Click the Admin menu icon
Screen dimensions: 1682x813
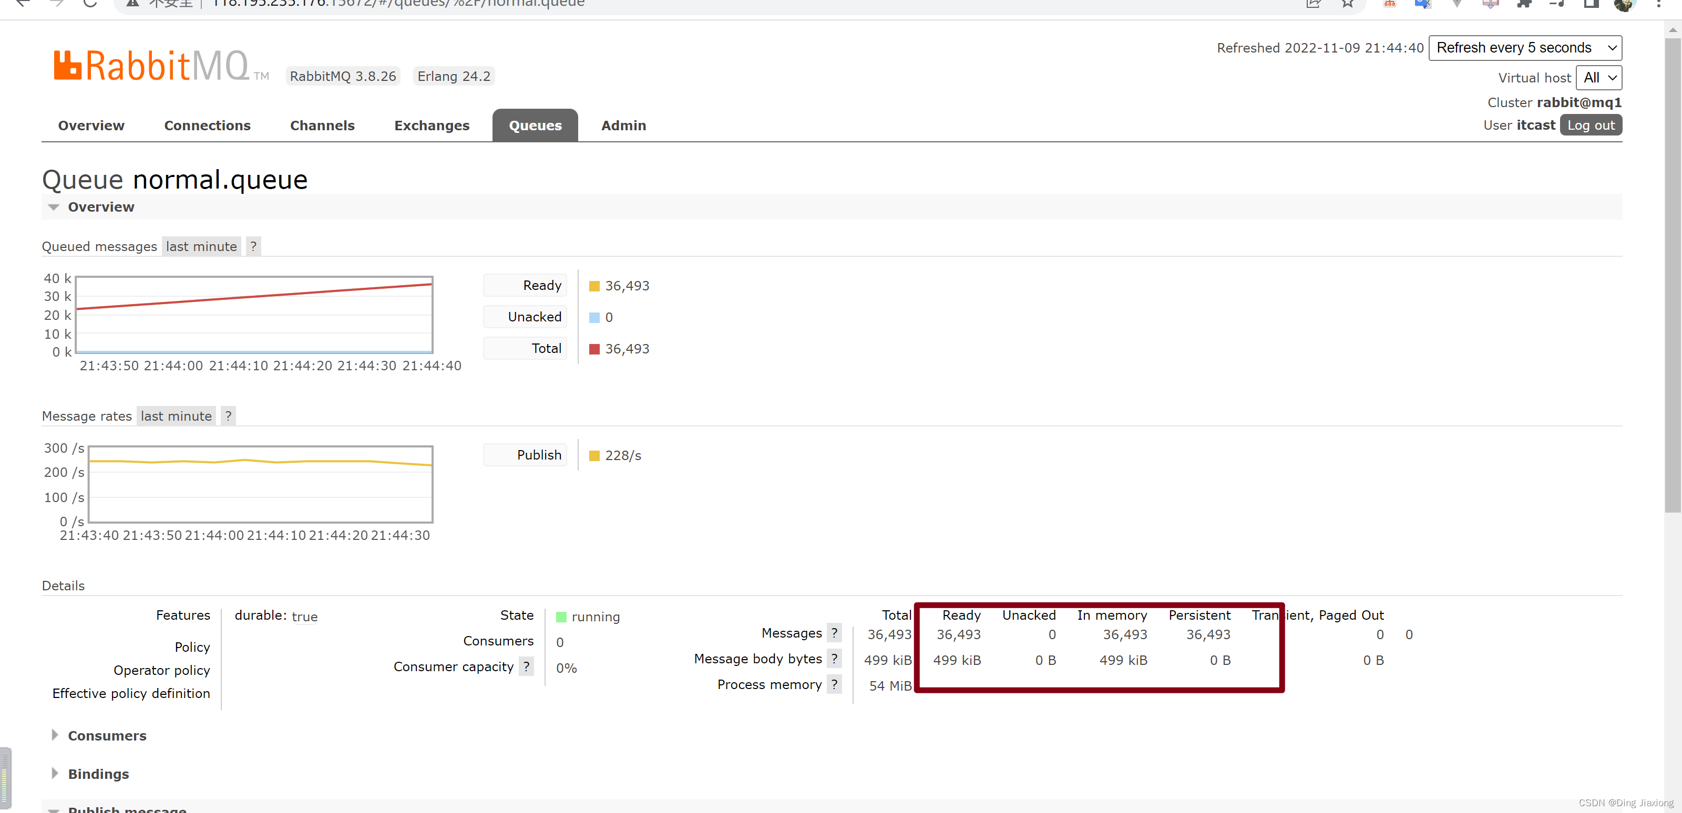pyautogui.click(x=623, y=126)
